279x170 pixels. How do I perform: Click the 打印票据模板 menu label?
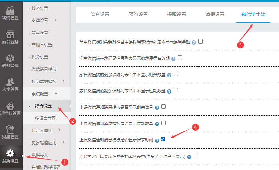point(44,82)
